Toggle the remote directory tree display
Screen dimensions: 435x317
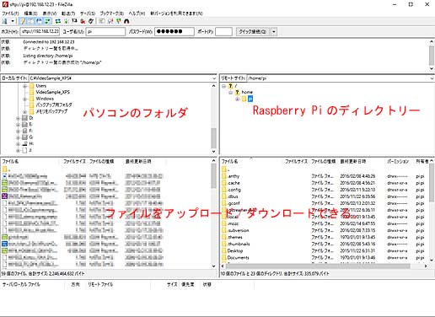39,21
